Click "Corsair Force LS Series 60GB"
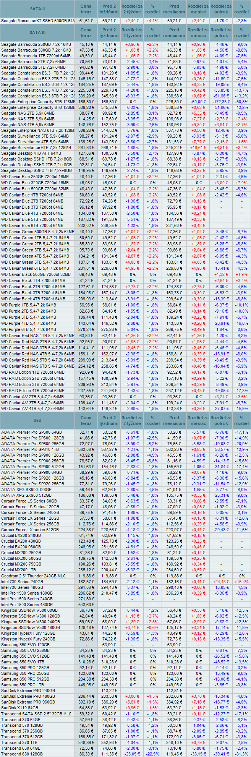251x757 pixels. (x=29, y=501)
